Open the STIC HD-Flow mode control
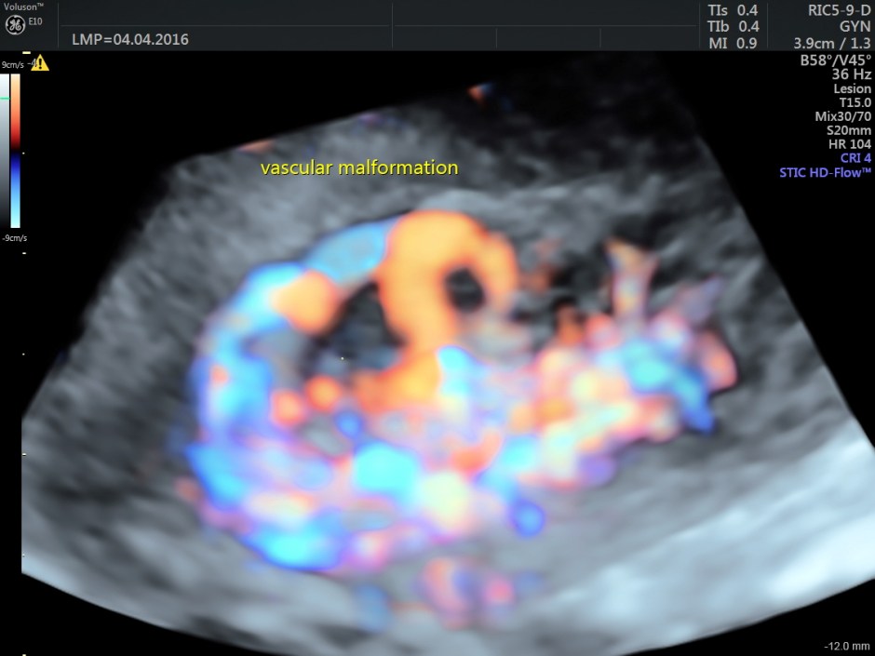The height and width of the screenshot is (656, 875). [x=825, y=172]
